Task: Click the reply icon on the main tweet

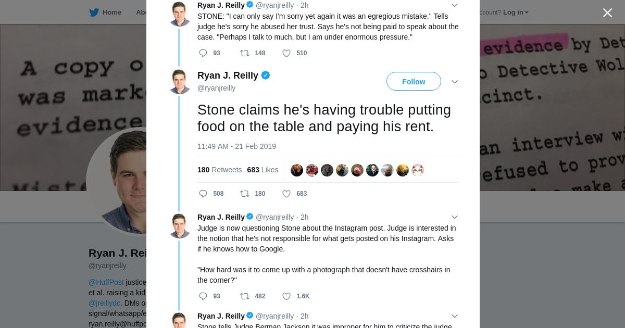Action: point(203,194)
